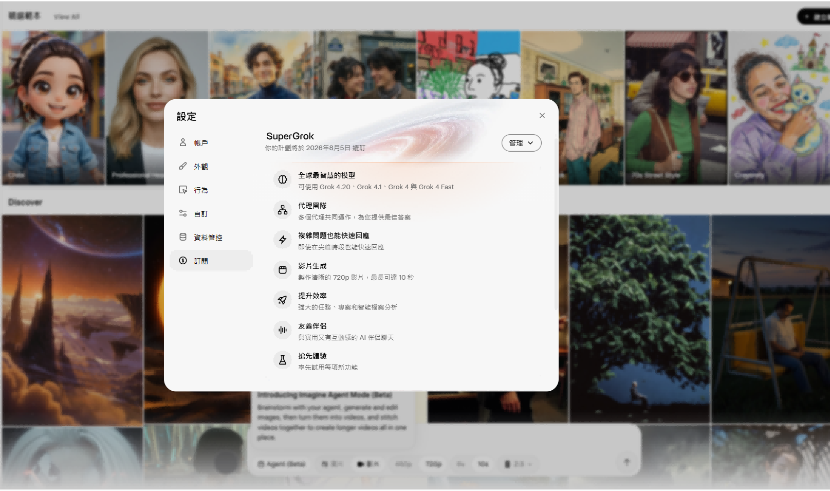Click the clapperboard icon beside 影片生成
Image resolution: width=830 pixels, height=491 pixels.
click(x=283, y=270)
